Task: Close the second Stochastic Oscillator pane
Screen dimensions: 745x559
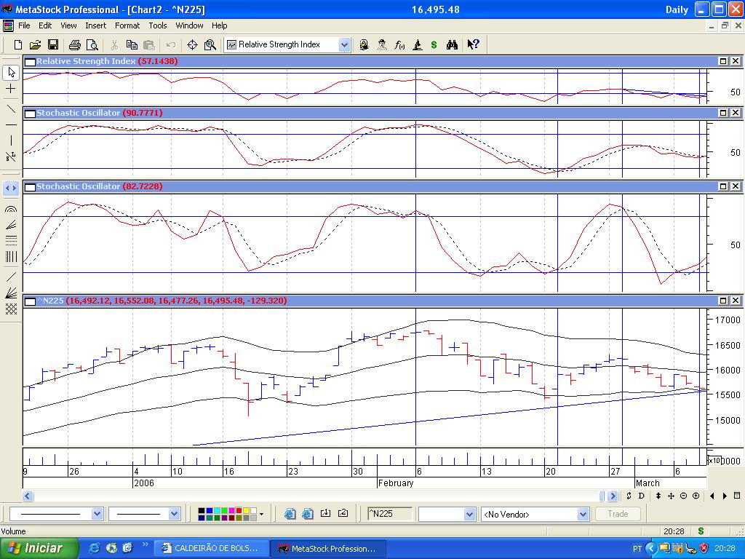Action: pyautogui.click(x=736, y=187)
